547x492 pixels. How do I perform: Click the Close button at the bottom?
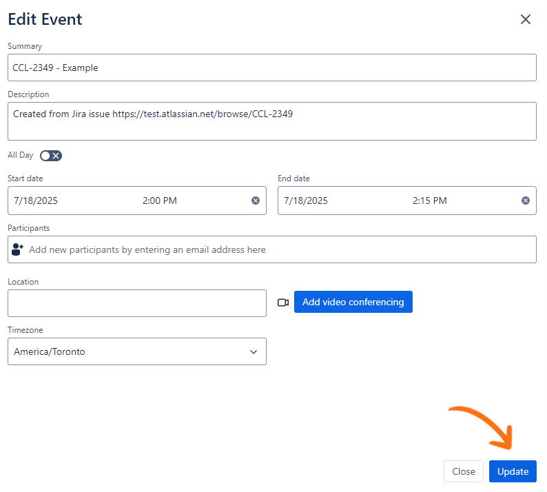(464, 471)
